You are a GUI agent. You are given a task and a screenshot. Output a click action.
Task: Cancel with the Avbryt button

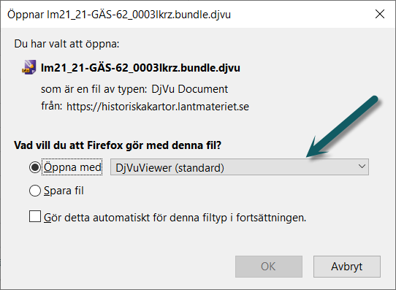pos(347,267)
